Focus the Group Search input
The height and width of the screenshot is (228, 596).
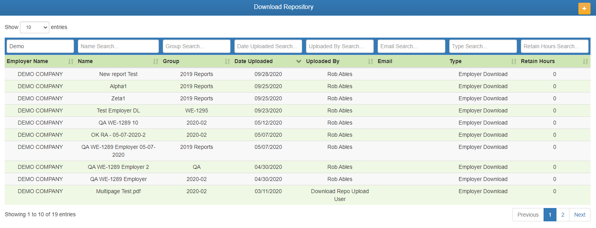point(196,46)
